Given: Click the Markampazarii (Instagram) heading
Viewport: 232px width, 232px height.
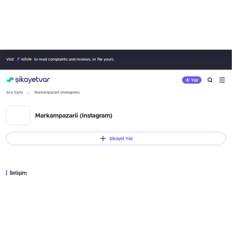Looking at the screenshot, I should point(73,116).
